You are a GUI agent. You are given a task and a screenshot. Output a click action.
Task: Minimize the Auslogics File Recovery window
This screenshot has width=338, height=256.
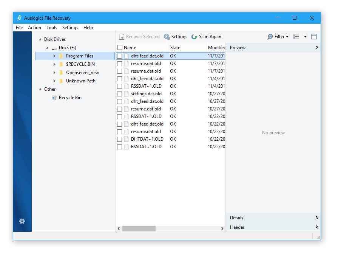[278, 18]
